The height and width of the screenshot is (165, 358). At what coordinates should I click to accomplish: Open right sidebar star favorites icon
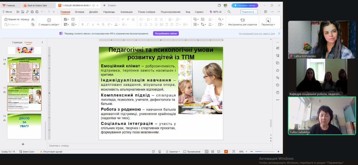pyautogui.click(x=277, y=70)
